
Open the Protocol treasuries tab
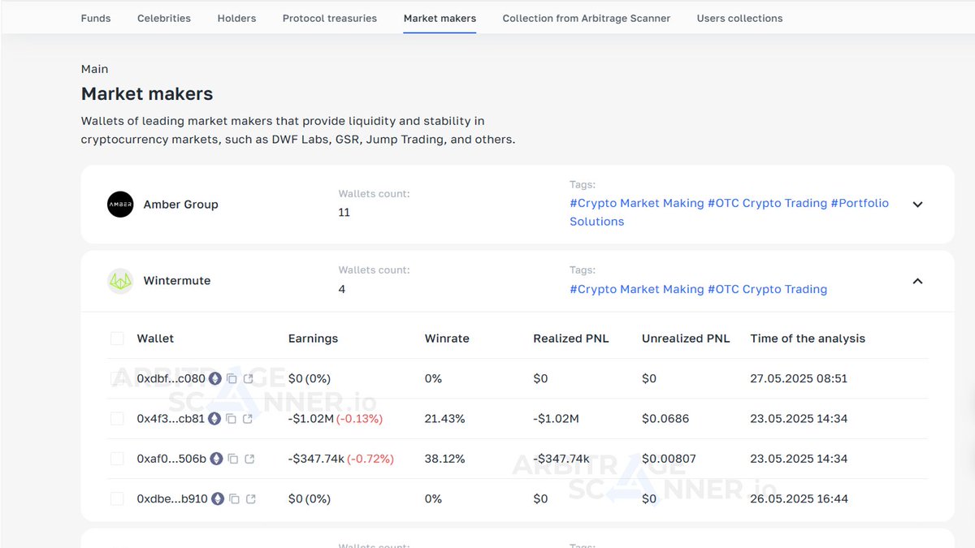(x=330, y=18)
